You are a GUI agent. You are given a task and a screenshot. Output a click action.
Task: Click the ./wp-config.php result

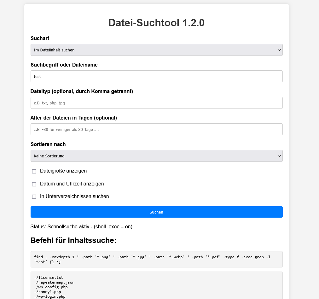point(51,287)
